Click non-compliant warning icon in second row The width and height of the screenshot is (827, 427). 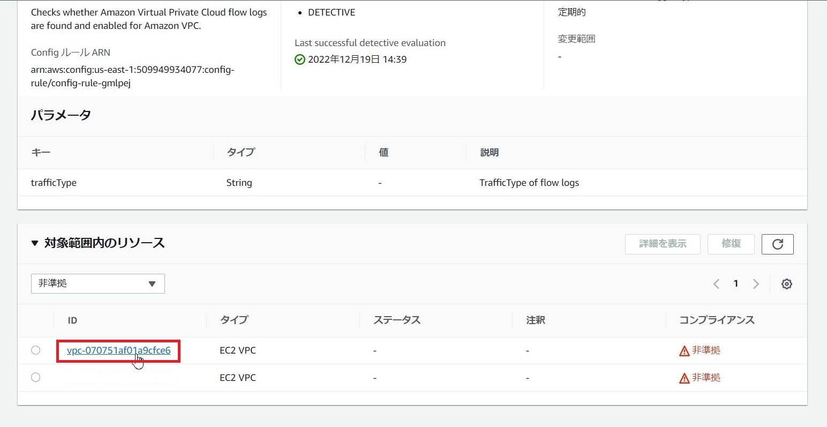pos(684,378)
